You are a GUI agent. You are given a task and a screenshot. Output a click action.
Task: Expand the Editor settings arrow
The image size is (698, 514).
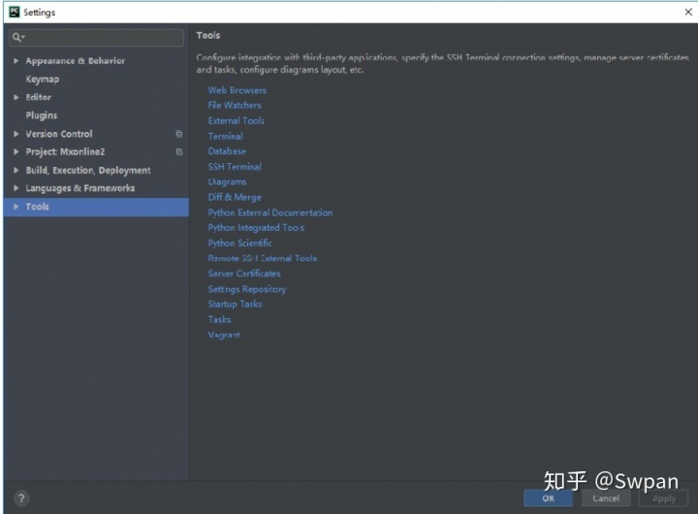(x=16, y=98)
